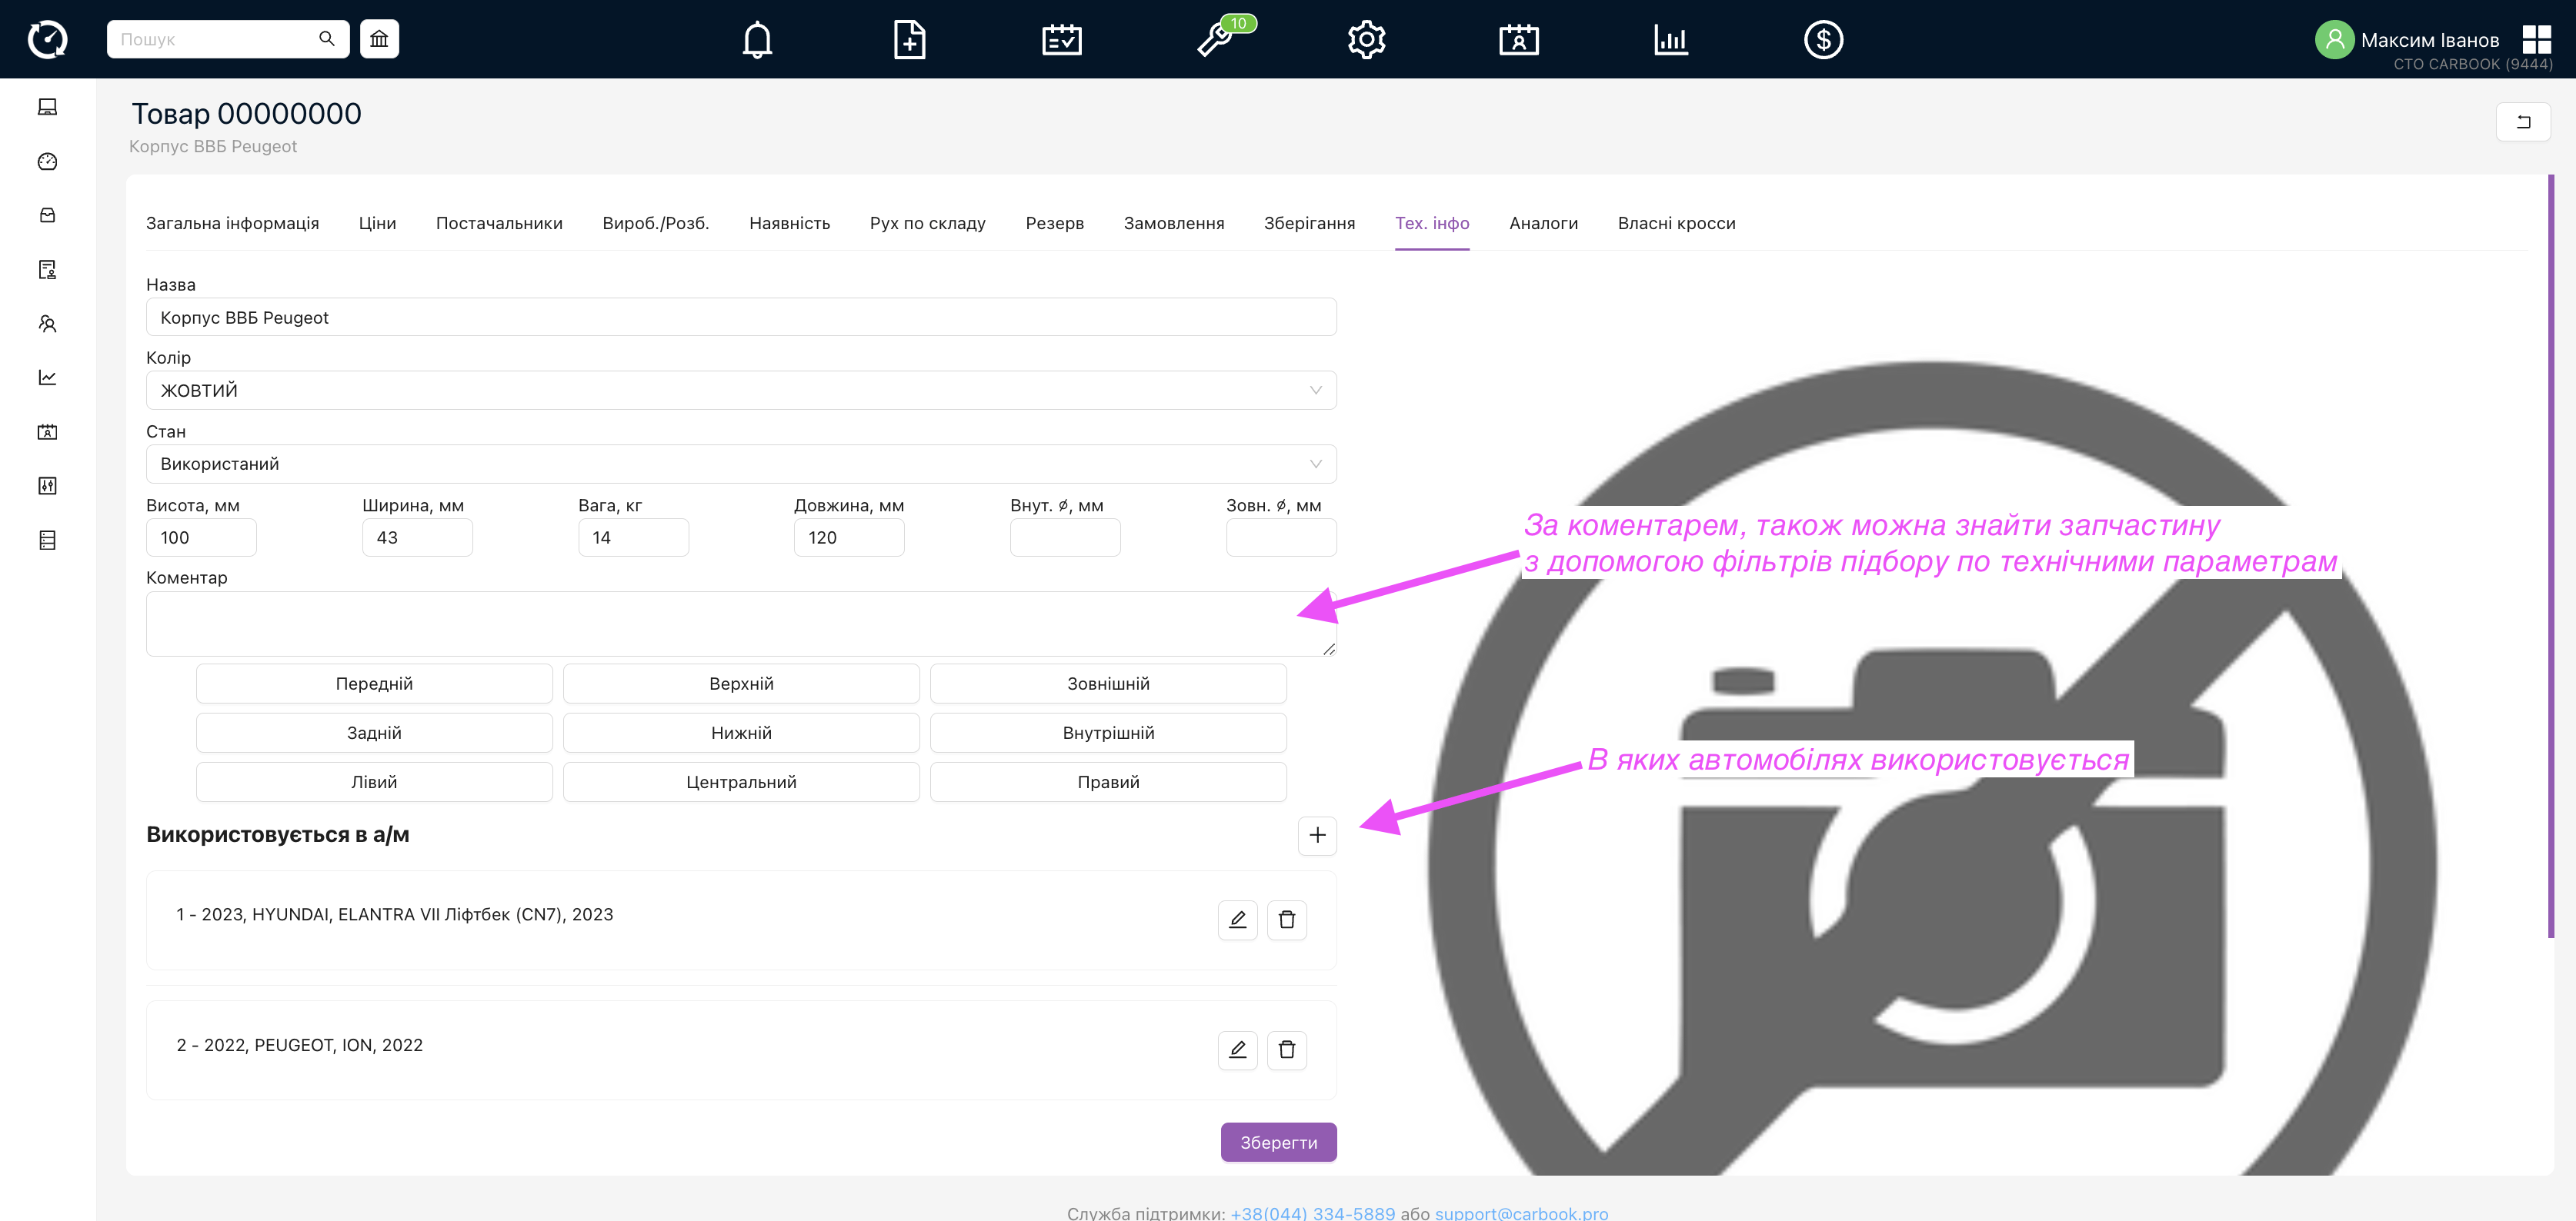Open the wrench icon with badge 10
The width and height of the screenshot is (2576, 1221).
[1215, 40]
